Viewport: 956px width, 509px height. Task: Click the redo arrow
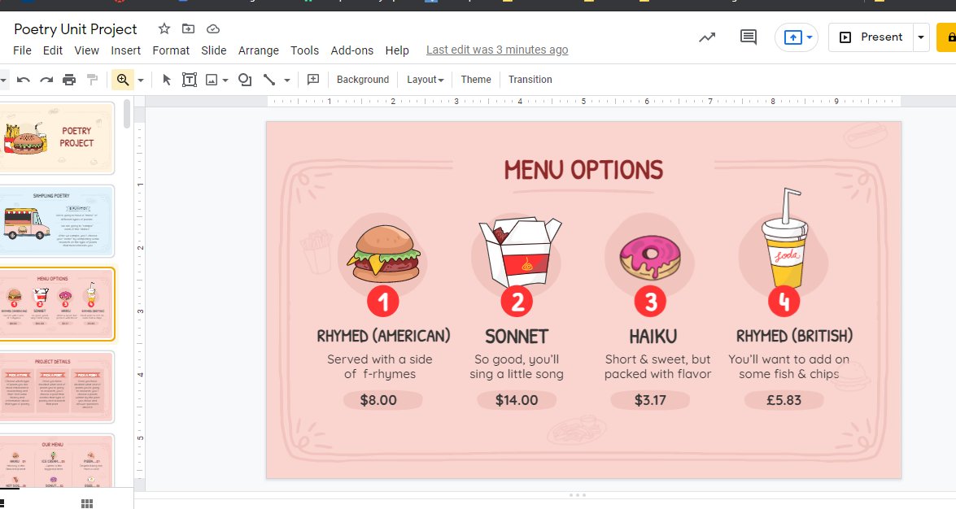[46, 80]
